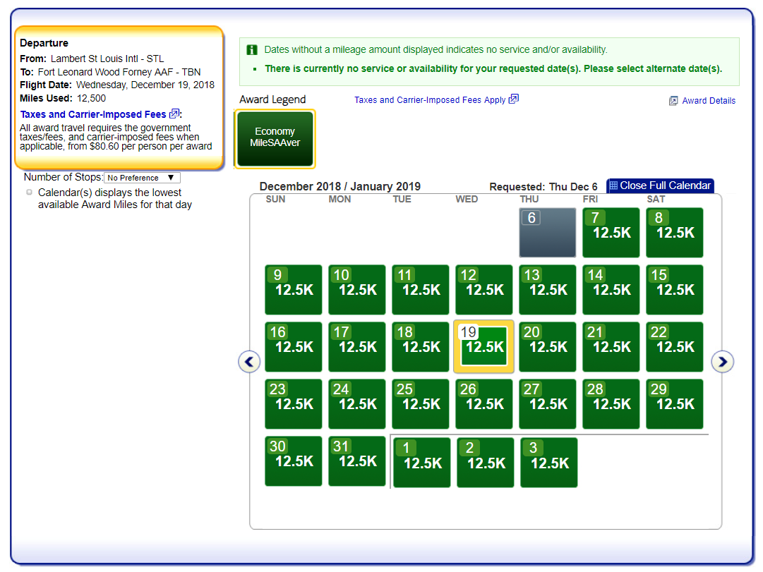This screenshot has width=763, height=572.
Task: Select January 1 award date
Action: [x=422, y=463]
